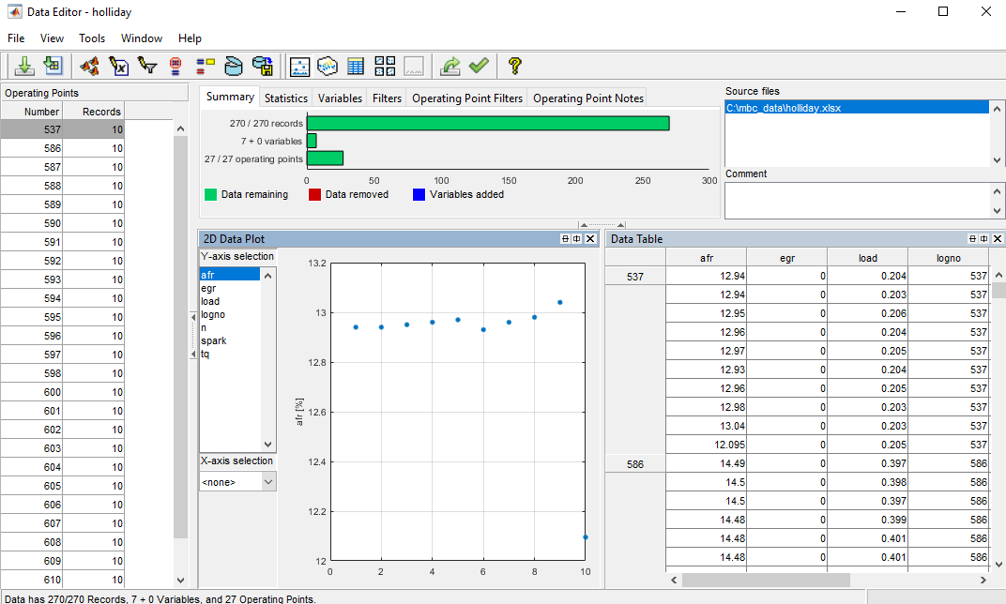The width and height of the screenshot is (1006, 604).
Task: Click the green checkmark accept icon
Action: (x=479, y=66)
